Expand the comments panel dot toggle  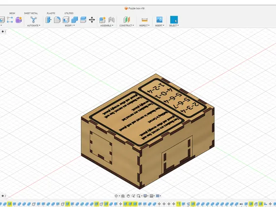(2, 196)
